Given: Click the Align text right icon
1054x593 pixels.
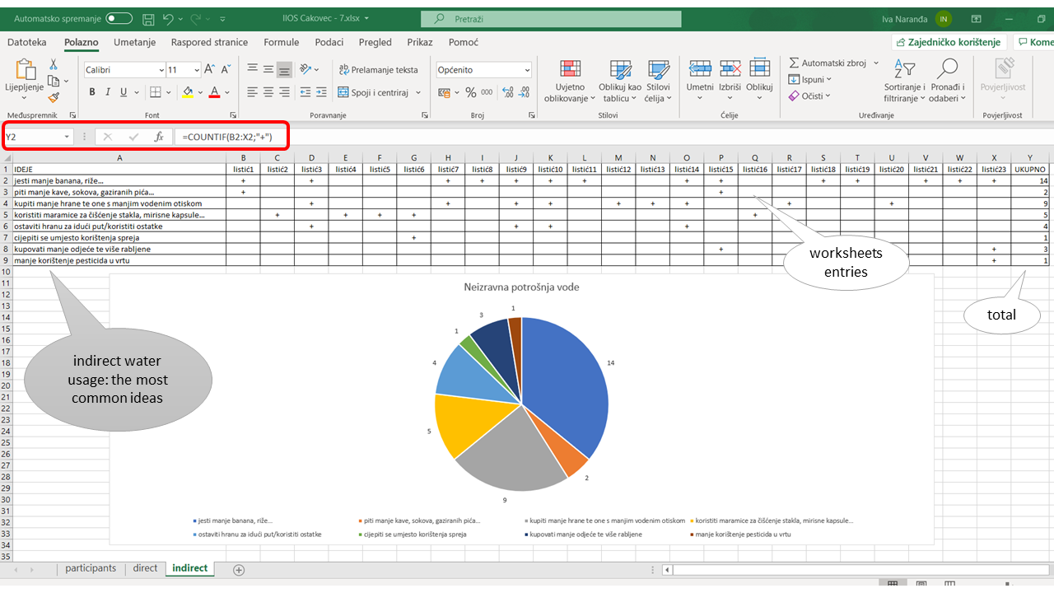Looking at the screenshot, I should pos(284,92).
